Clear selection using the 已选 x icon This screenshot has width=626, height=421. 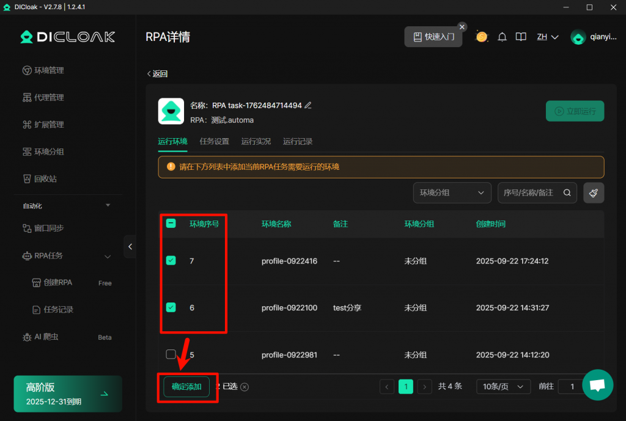click(x=245, y=387)
